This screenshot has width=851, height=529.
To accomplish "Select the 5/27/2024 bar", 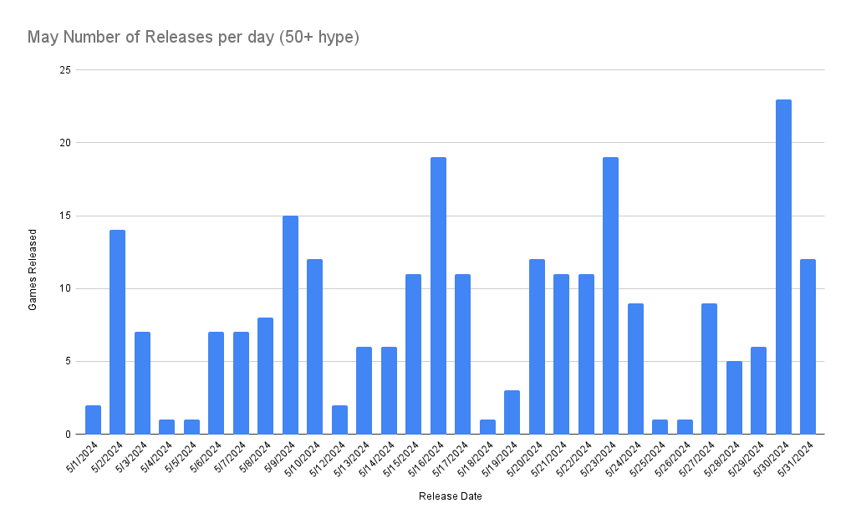I will click(709, 369).
